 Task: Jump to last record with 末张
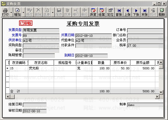(144, 12)
